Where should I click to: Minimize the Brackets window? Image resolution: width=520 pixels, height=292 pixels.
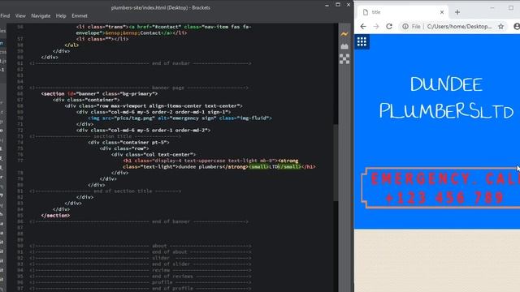click(327, 5)
